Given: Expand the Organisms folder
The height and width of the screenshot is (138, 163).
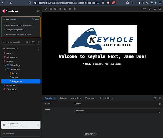Looking at the screenshot, I should coord(12,57).
